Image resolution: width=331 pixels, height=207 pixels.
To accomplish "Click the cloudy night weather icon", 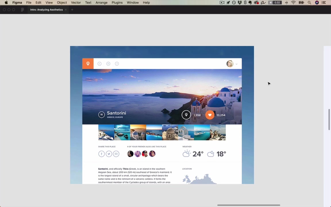I will click(x=211, y=154).
